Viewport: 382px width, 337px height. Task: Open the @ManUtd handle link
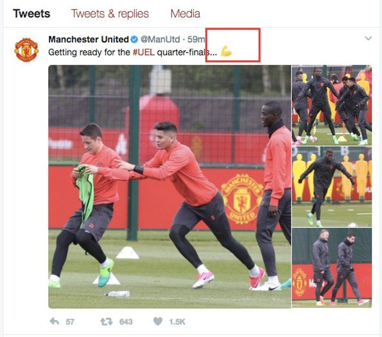coord(160,39)
